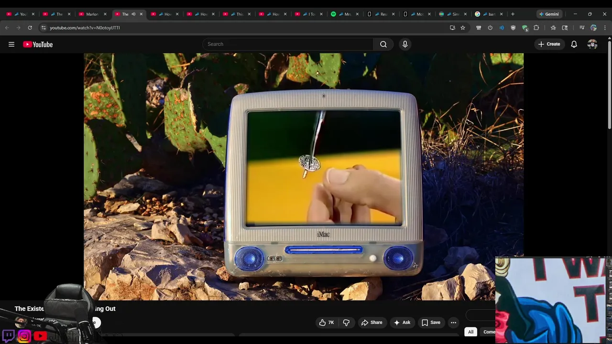The image size is (612, 344).
Task: Open the YouTube account avatar menu
Action: coord(592,44)
